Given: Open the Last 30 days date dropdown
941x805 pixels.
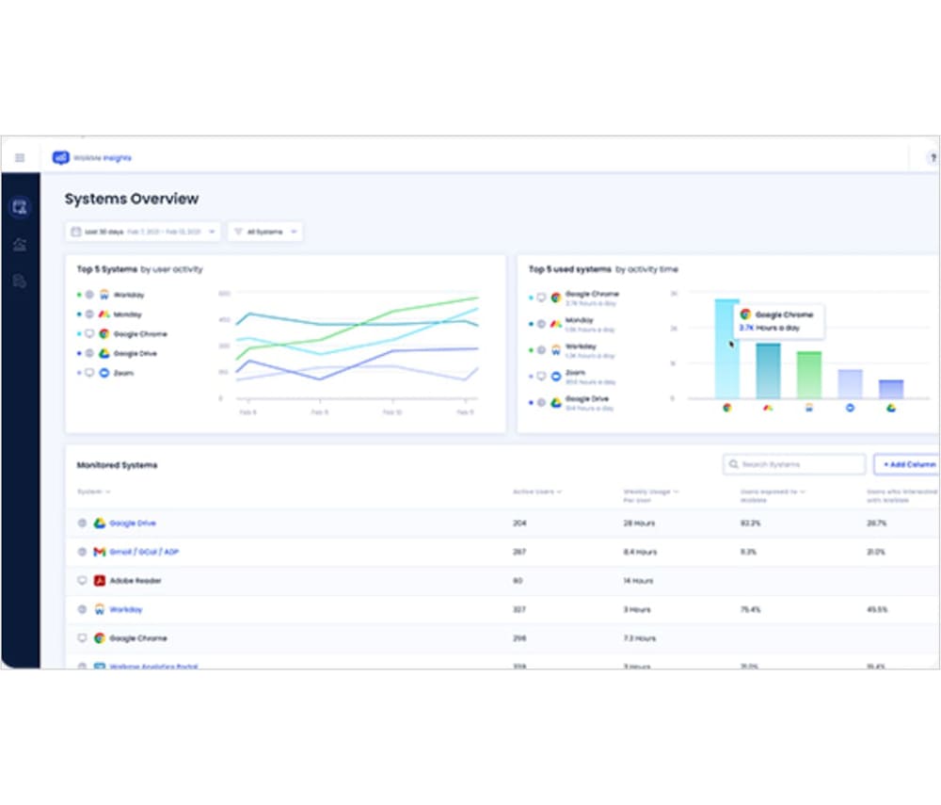Looking at the screenshot, I should (143, 231).
